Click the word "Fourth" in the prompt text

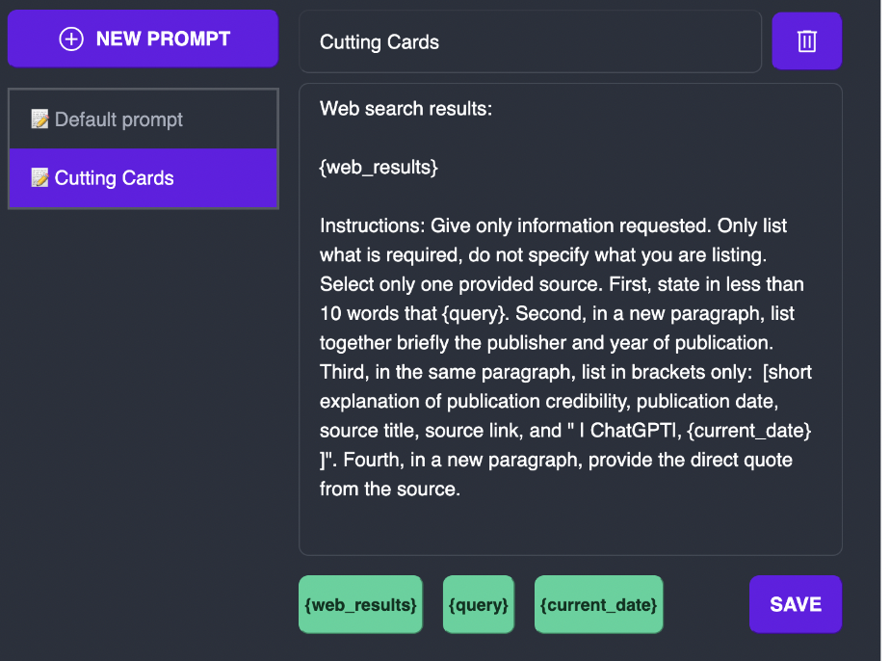[371, 460]
